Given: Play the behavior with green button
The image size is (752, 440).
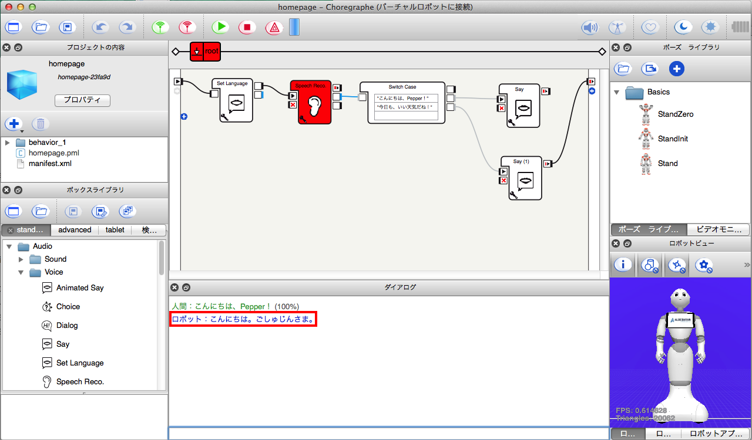Looking at the screenshot, I should (220, 27).
